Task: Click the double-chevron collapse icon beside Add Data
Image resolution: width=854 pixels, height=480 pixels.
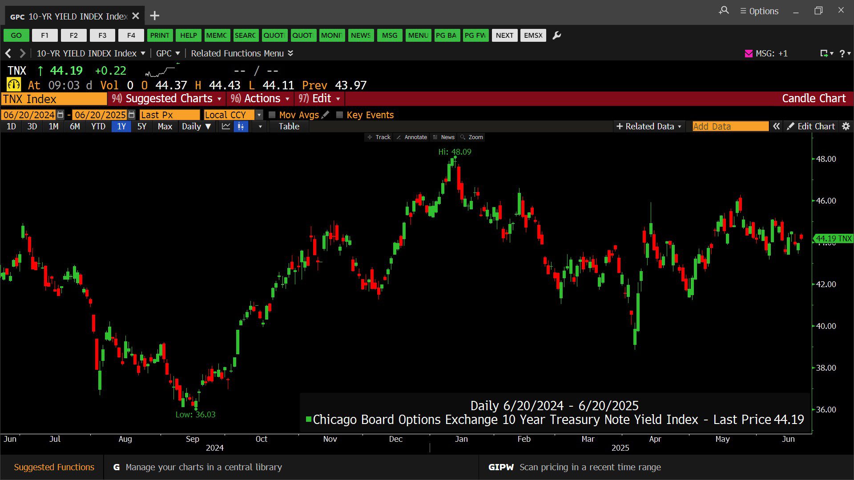Action: [x=776, y=126]
